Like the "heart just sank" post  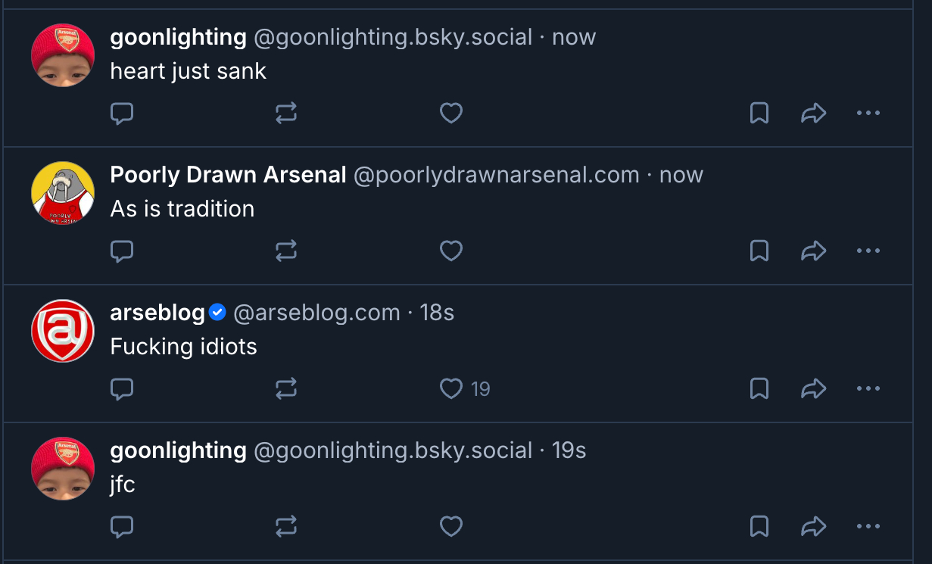(451, 114)
